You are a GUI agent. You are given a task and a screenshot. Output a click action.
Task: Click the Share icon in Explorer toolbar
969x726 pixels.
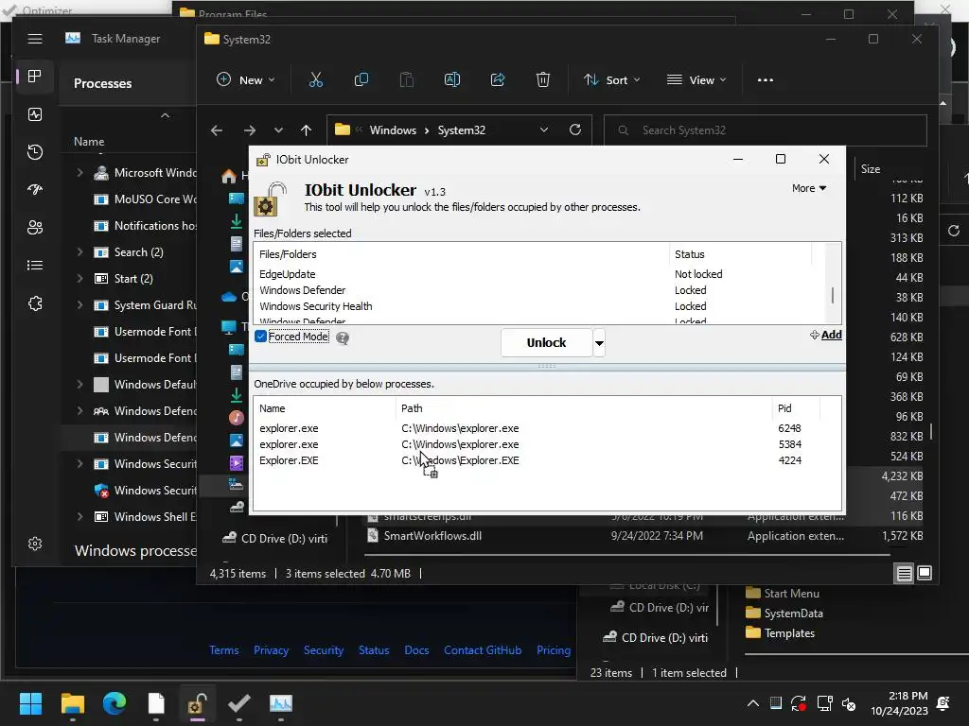pyautogui.click(x=498, y=79)
